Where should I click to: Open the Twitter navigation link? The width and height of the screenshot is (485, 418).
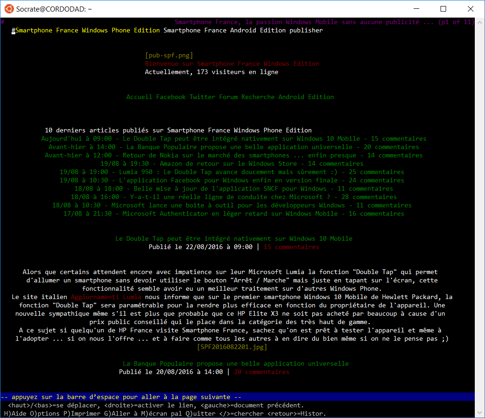tap(202, 97)
